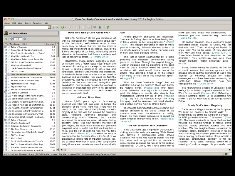The width and height of the screenshot is (235, 176).
Task: Open the View menu
Action: 20,23
